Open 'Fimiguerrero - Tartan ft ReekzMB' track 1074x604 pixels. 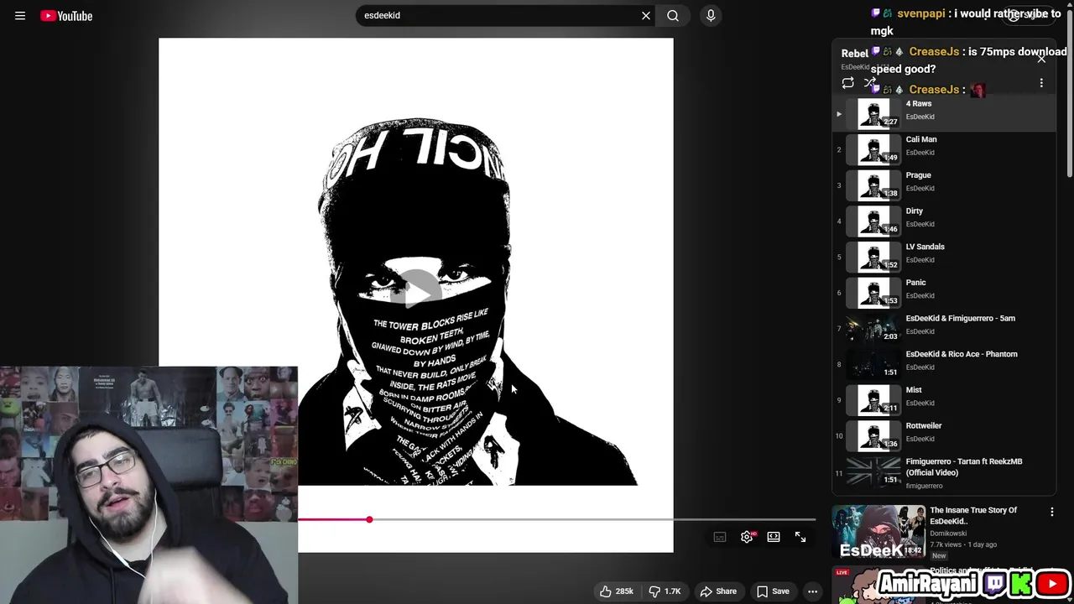(x=944, y=473)
